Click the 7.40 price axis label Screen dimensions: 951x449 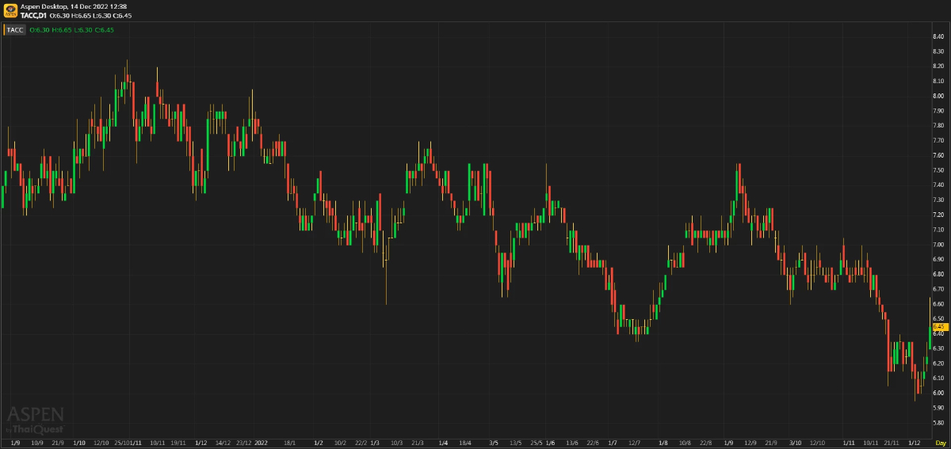[x=939, y=185]
